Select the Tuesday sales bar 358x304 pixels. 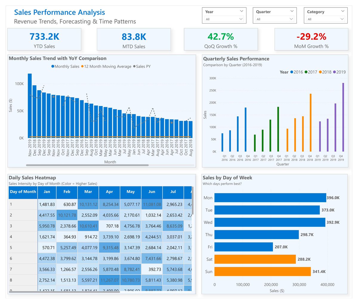pyautogui.click(x=267, y=210)
